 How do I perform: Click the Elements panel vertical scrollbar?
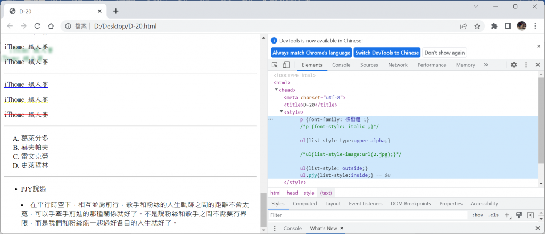tap(541, 119)
